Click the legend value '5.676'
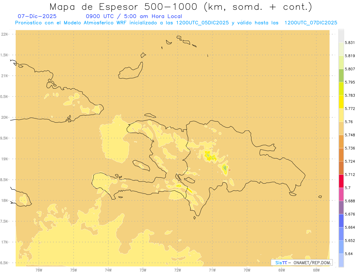 (x=350, y=214)
